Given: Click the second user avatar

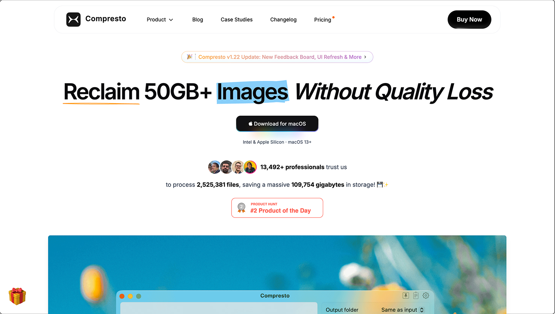Looking at the screenshot, I should coord(226,167).
